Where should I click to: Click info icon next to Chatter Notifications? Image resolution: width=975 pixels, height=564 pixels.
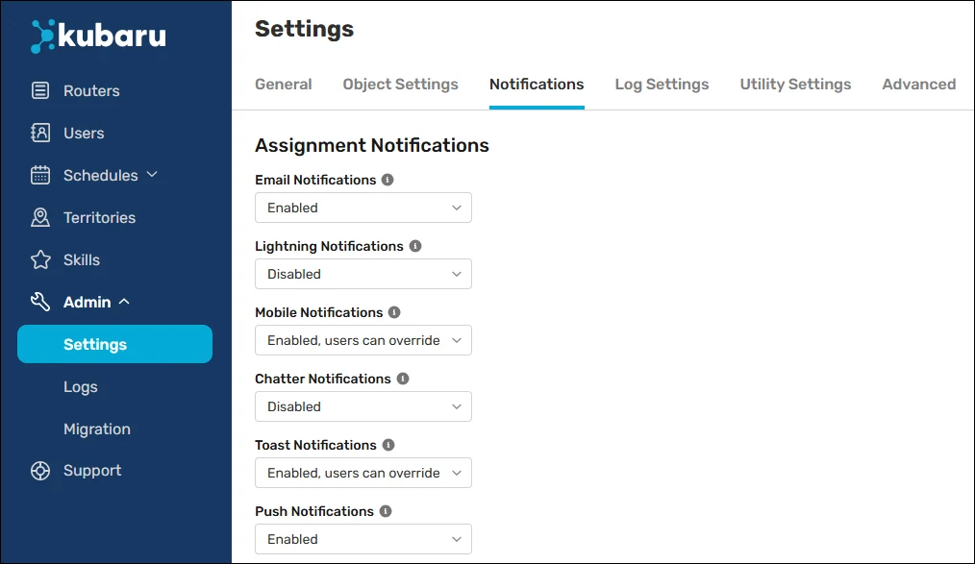403,379
